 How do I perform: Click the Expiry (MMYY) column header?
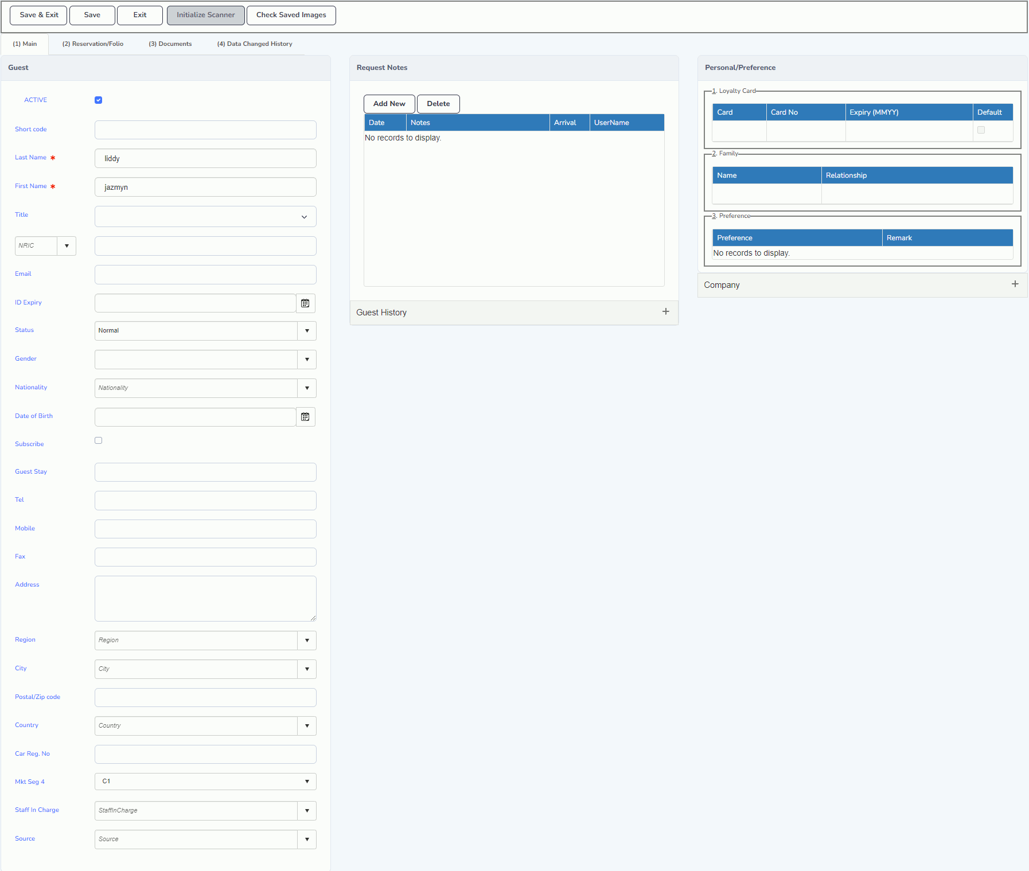point(909,112)
